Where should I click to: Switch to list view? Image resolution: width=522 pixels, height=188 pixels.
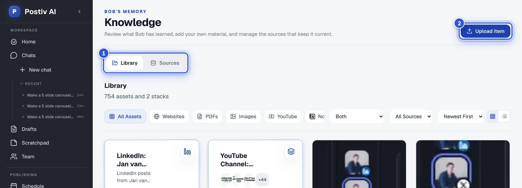tap(504, 116)
